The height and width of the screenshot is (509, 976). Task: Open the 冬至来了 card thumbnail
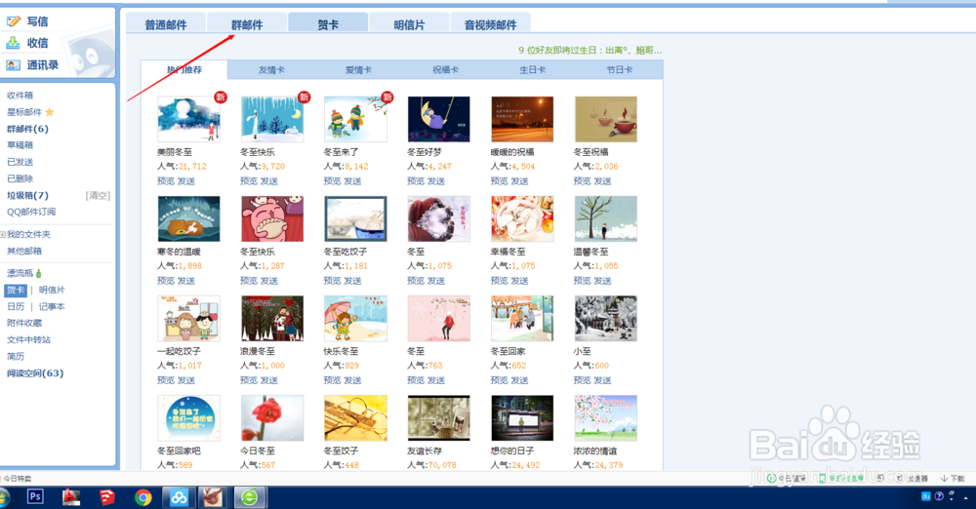pos(355,120)
